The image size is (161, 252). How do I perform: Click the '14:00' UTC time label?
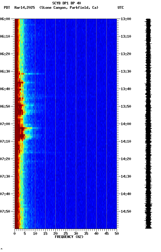click(x=126, y=124)
